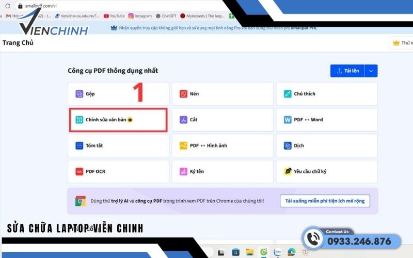Open the Tóm tắt summarize tool

118,146
